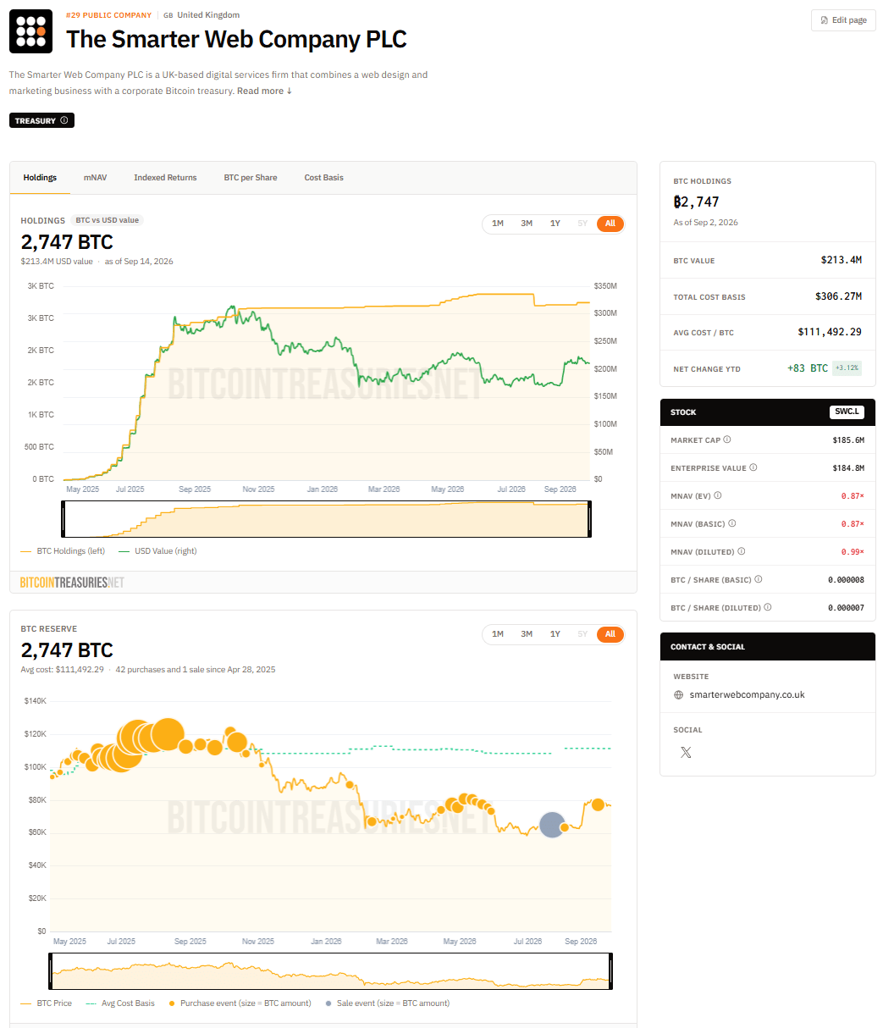Click the '+83 BTC' net change value
Image resolution: width=883 pixels, height=1028 pixels.
tap(808, 368)
